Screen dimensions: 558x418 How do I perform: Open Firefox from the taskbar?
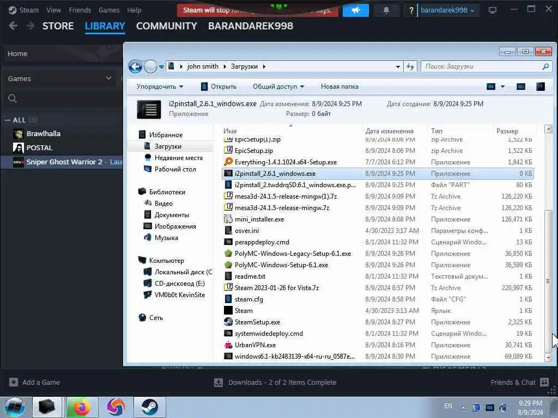(x=81, y=407)
